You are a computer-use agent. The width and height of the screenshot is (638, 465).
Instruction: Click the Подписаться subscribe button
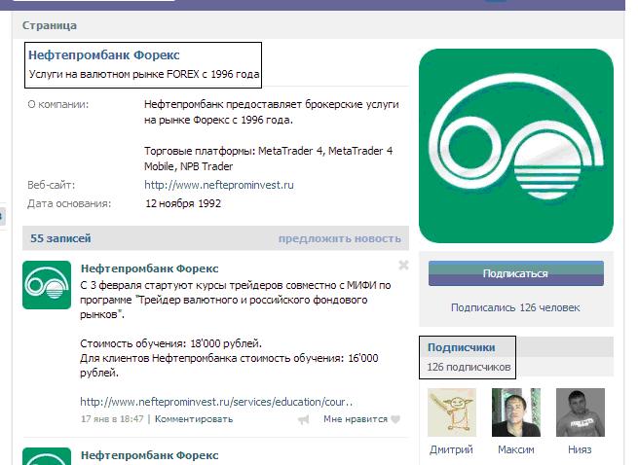click(516, 273)
